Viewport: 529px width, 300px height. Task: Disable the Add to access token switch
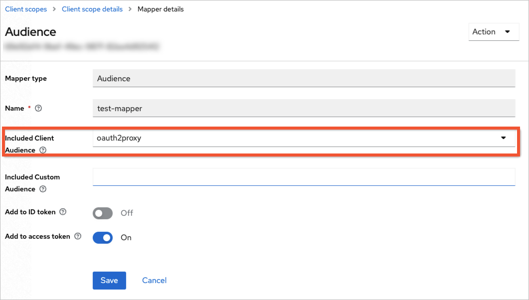(x=103, y=238)
